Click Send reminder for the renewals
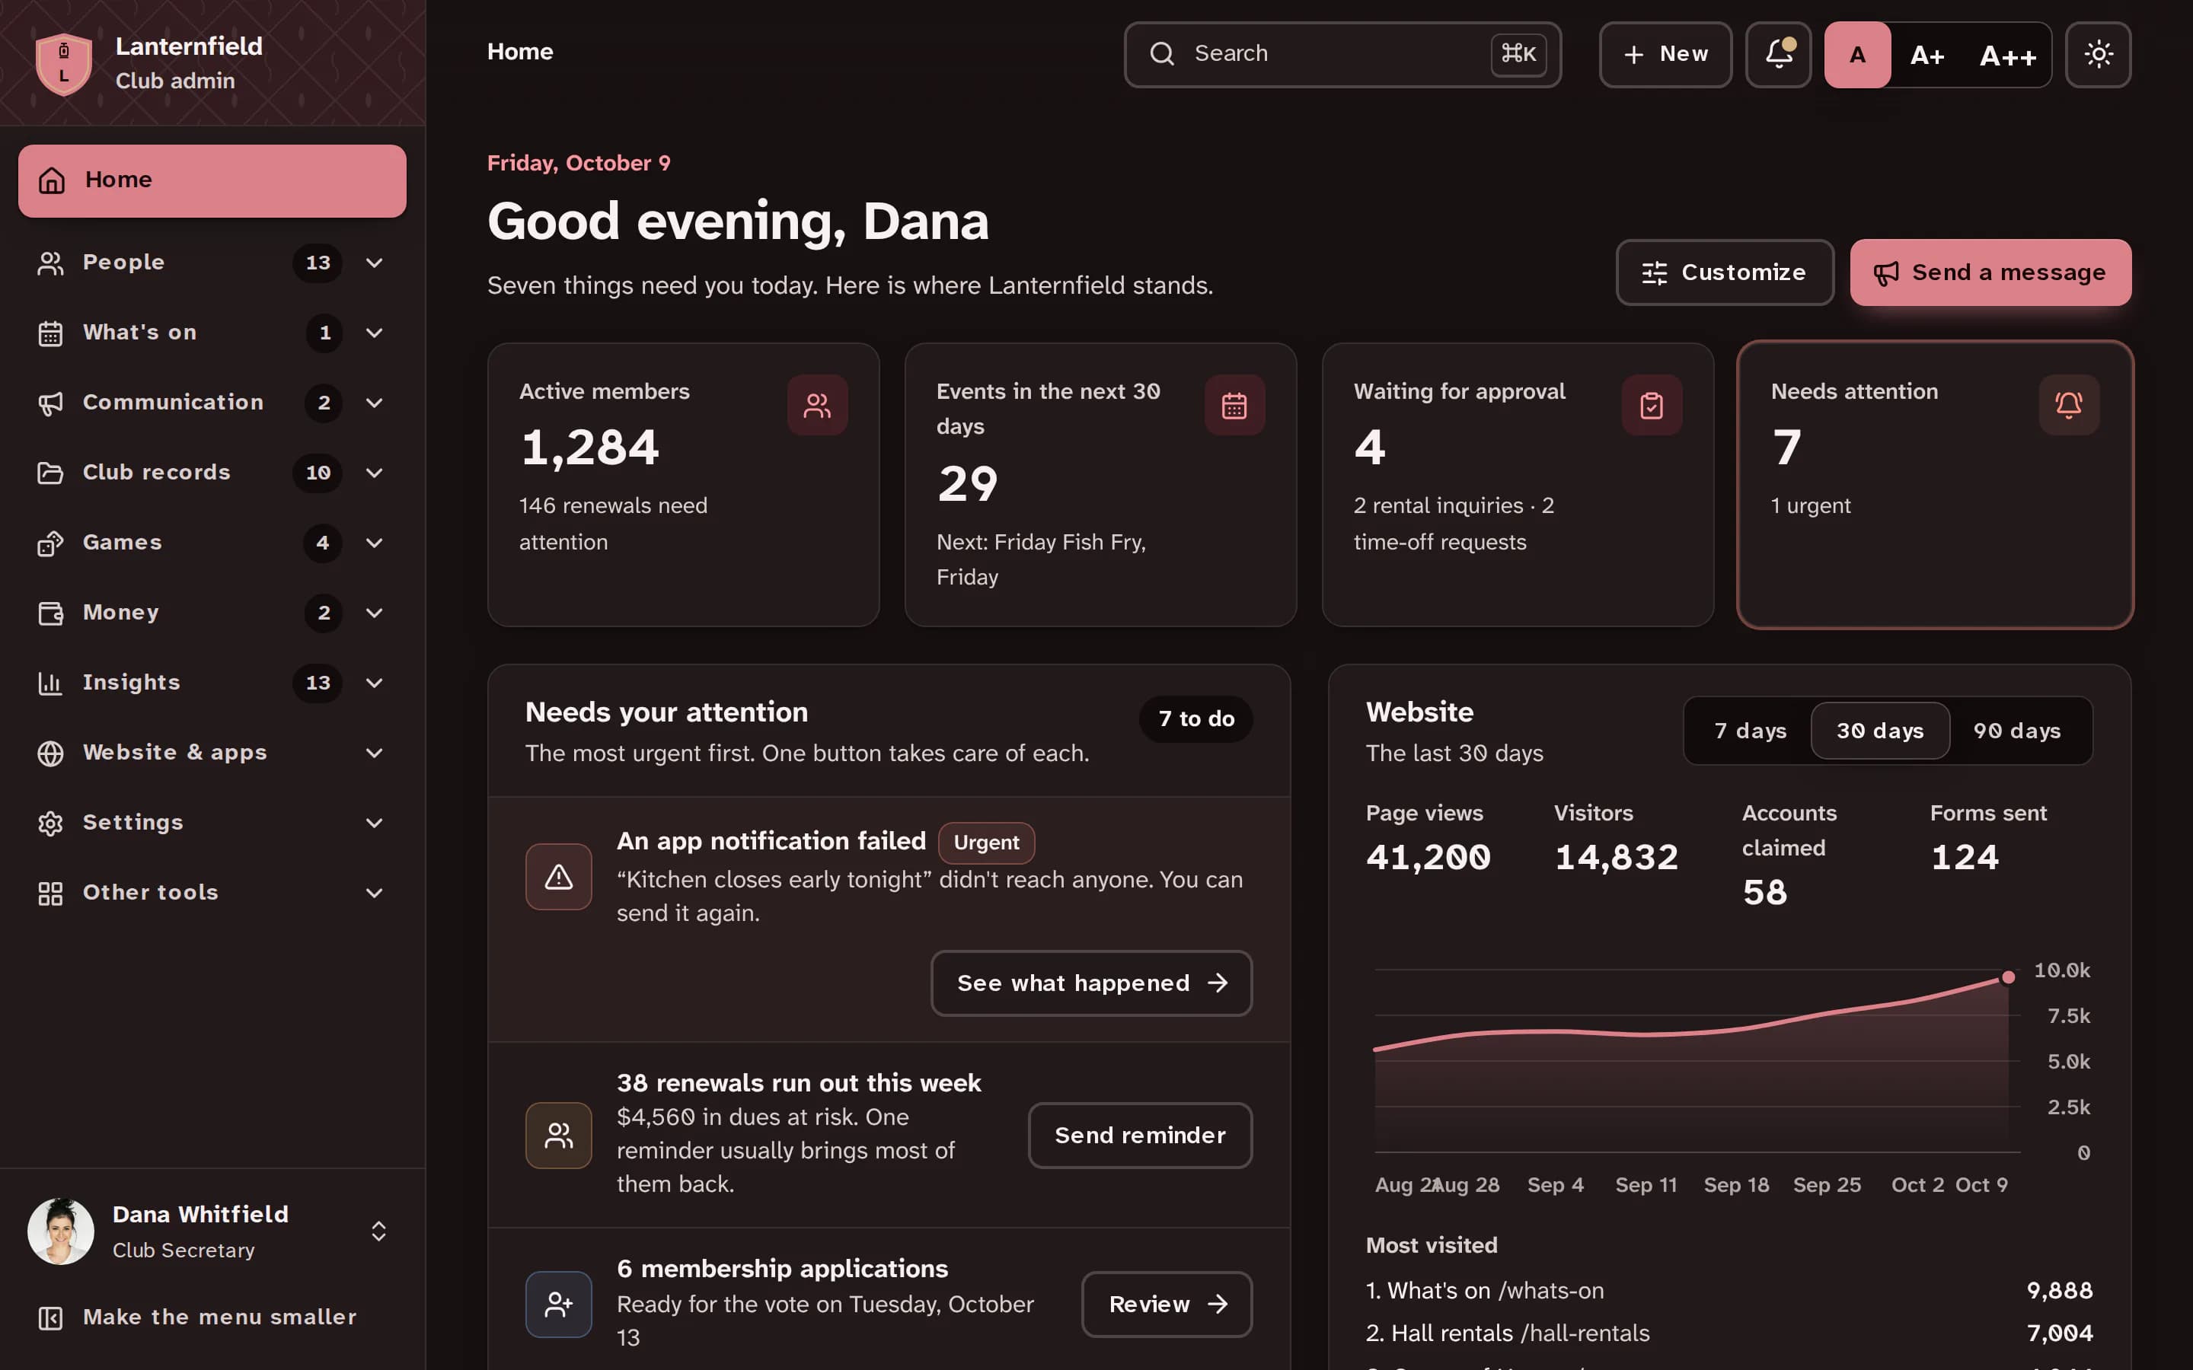 point(1140,1136)
